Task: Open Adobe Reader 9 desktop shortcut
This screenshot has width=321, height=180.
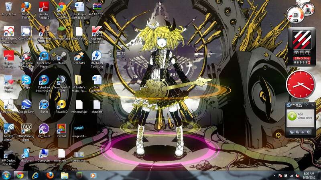Action: pos(44,11)
